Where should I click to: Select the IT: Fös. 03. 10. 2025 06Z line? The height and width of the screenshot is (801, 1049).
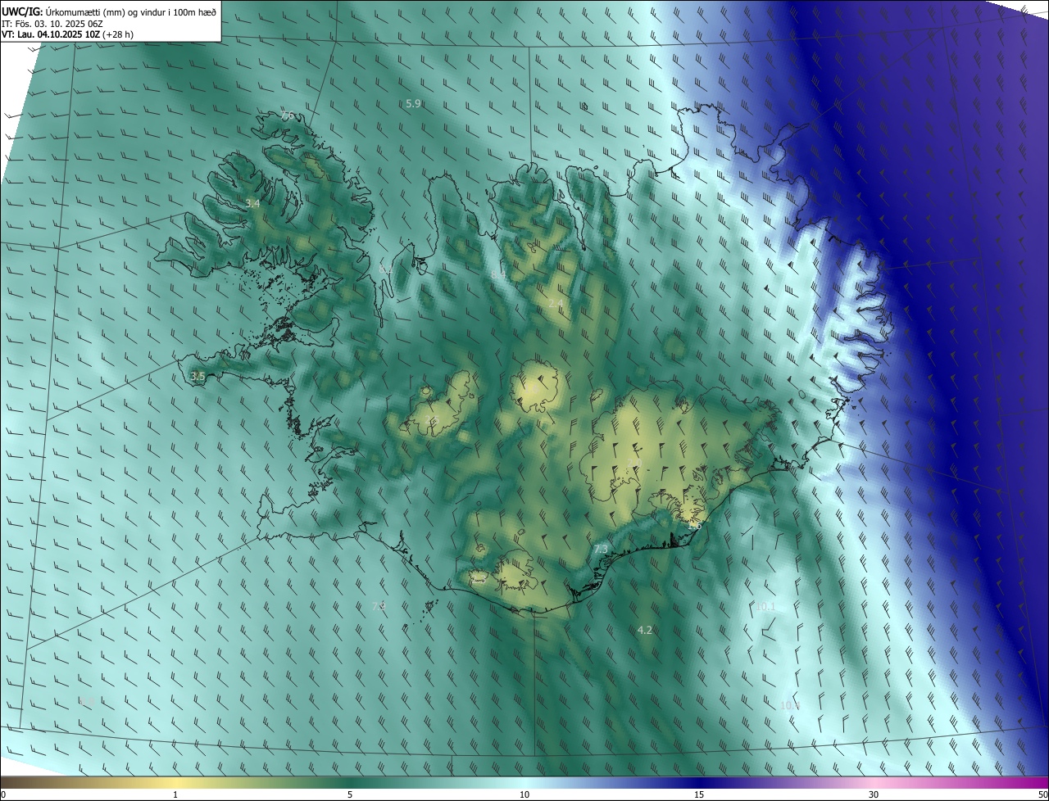[52, 23]
